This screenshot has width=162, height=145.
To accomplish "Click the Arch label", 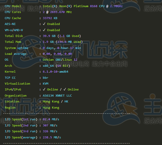I will click(8, 66).
